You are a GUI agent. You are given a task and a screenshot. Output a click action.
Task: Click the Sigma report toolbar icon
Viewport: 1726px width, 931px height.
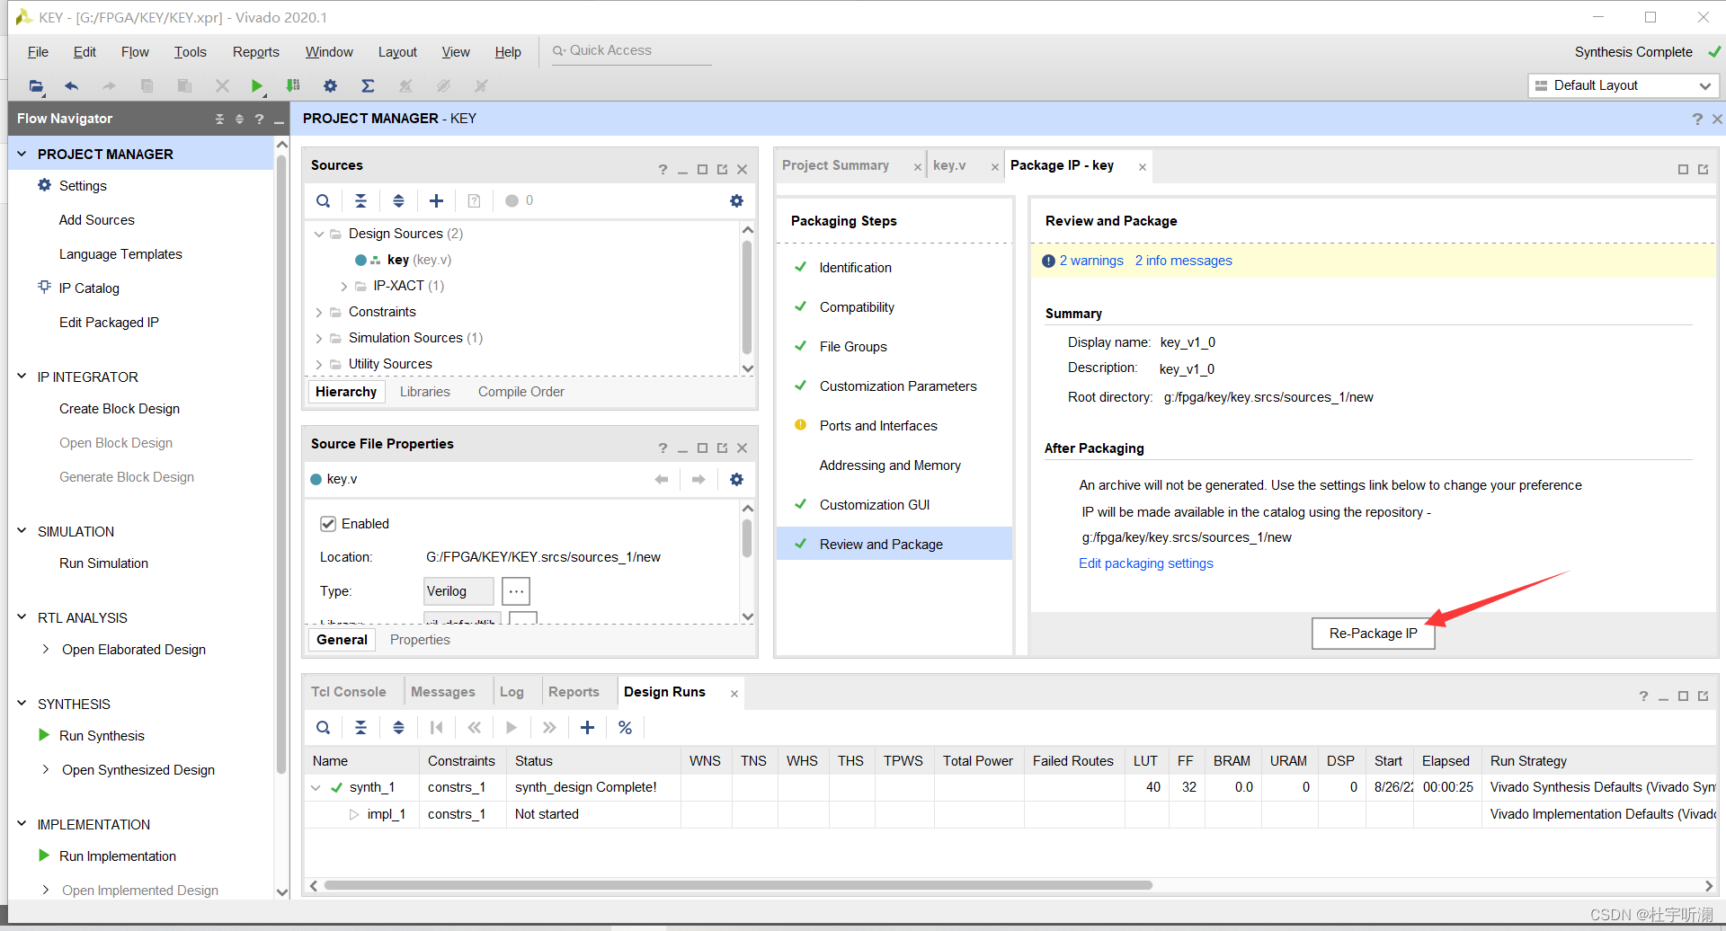click(x=368, y=86)
